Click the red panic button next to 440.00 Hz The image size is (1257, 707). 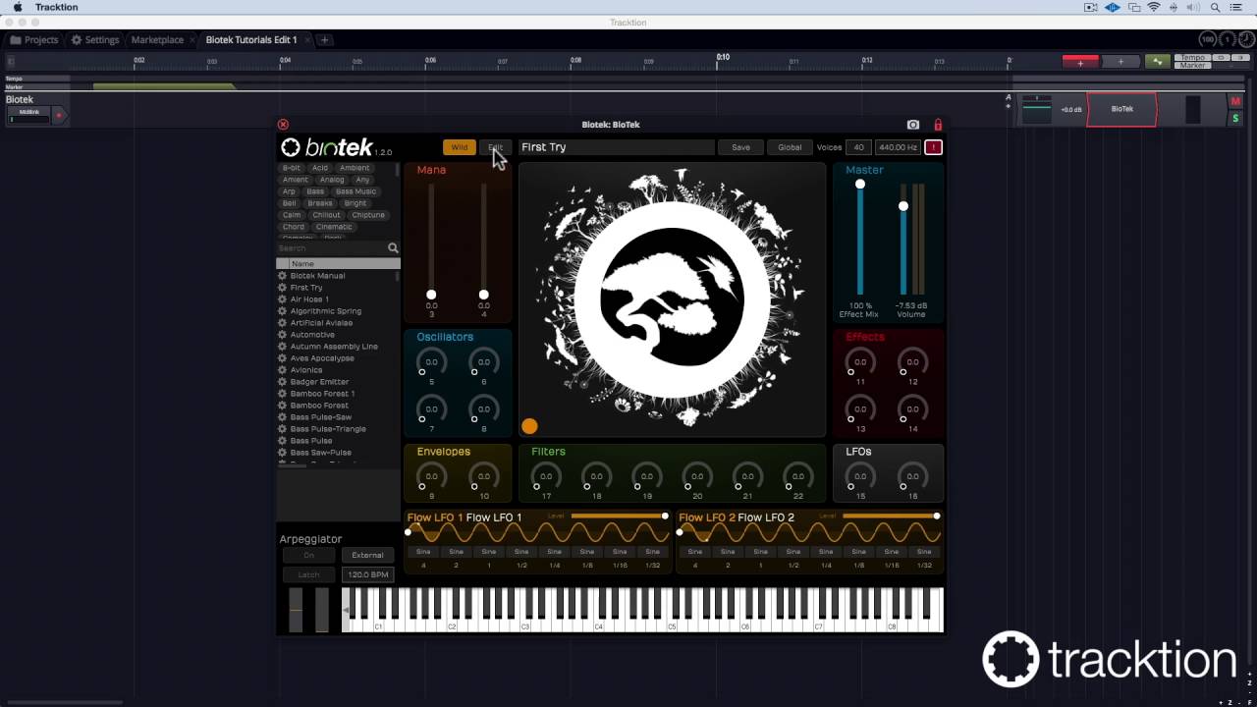click(933, 147)
